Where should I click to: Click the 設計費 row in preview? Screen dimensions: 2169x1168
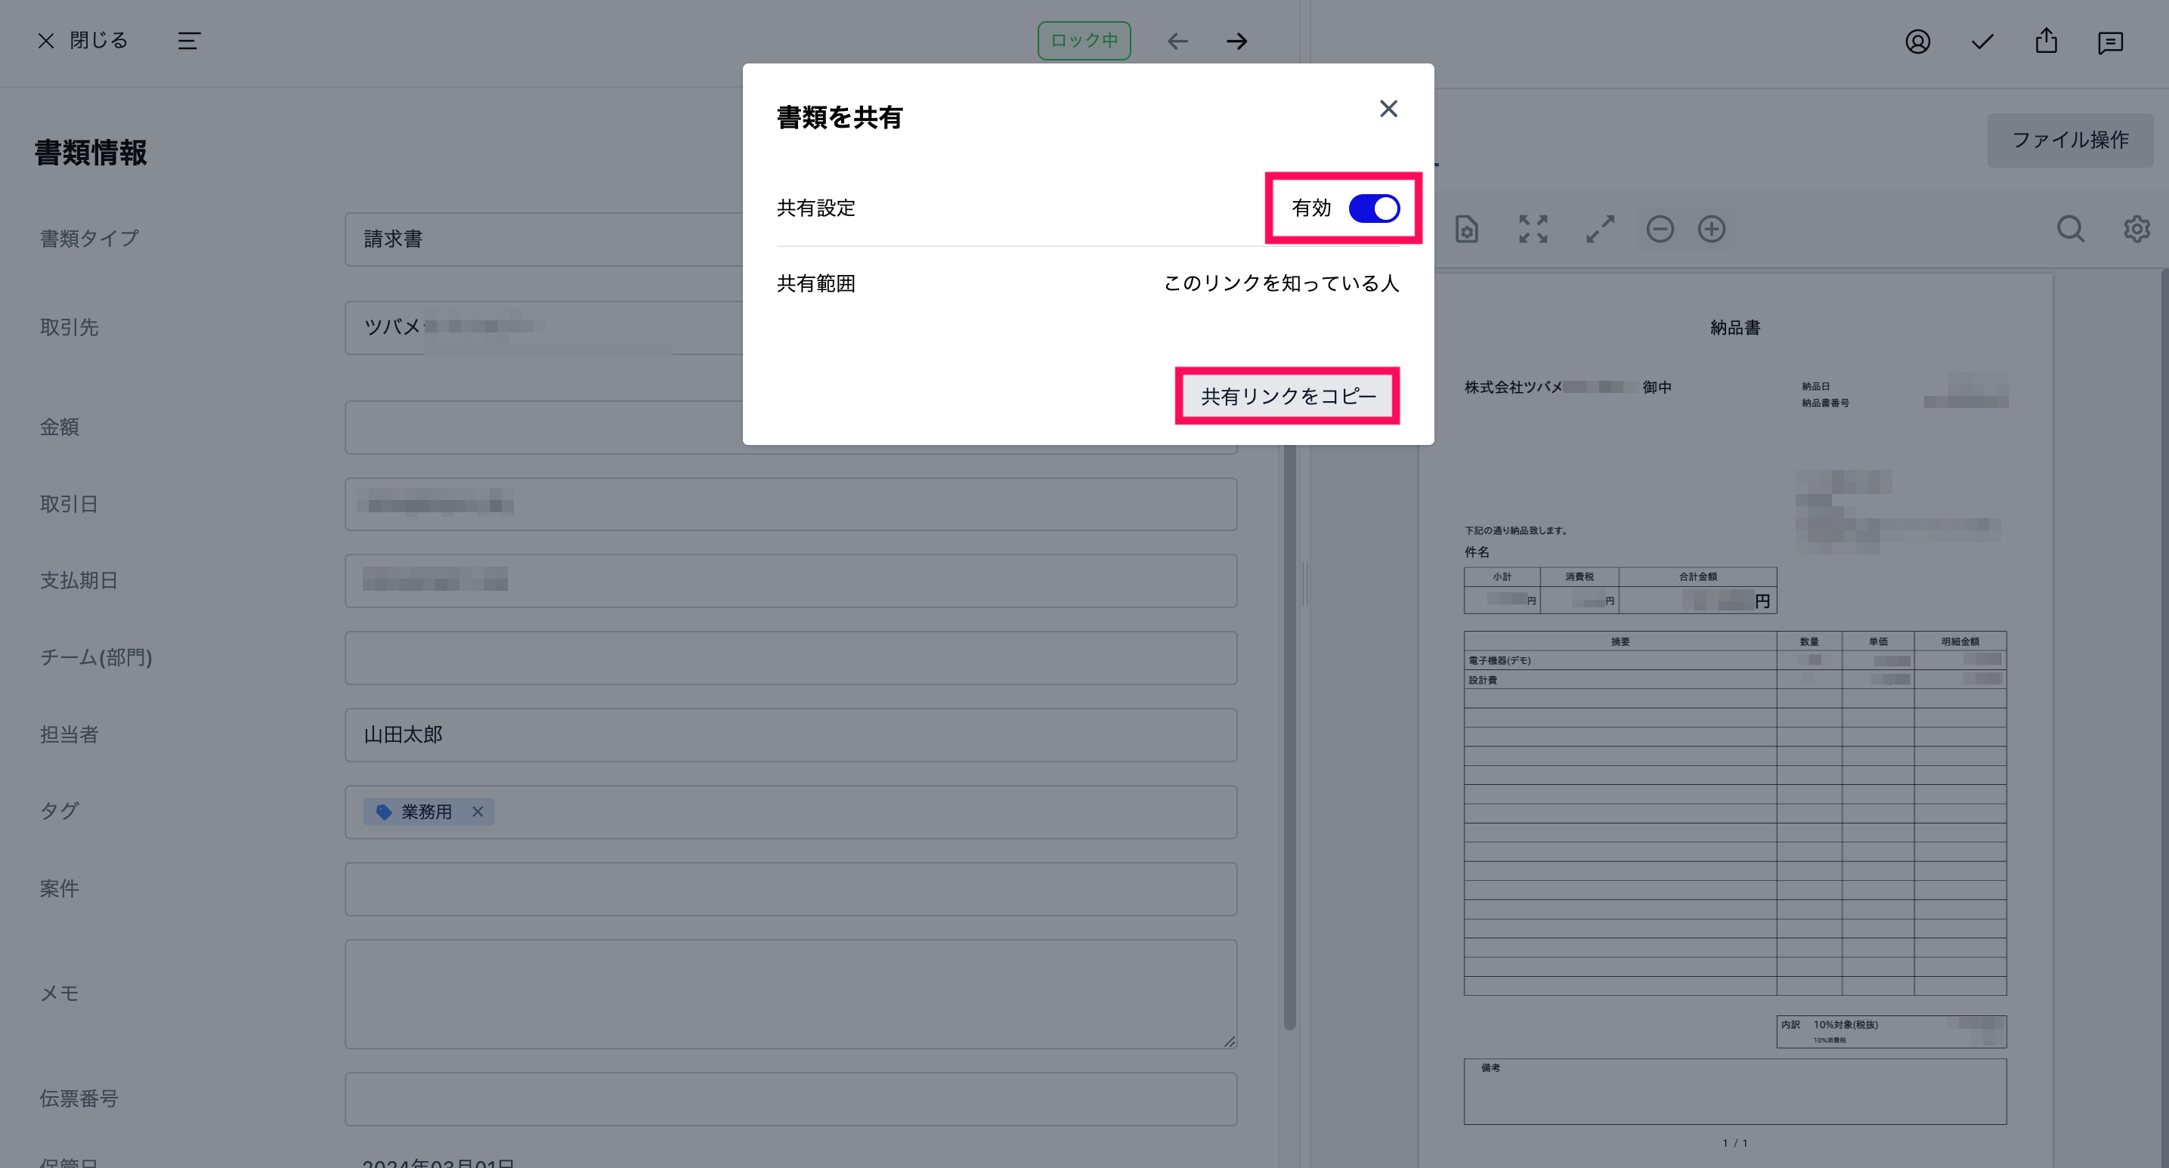(1734, 680)
